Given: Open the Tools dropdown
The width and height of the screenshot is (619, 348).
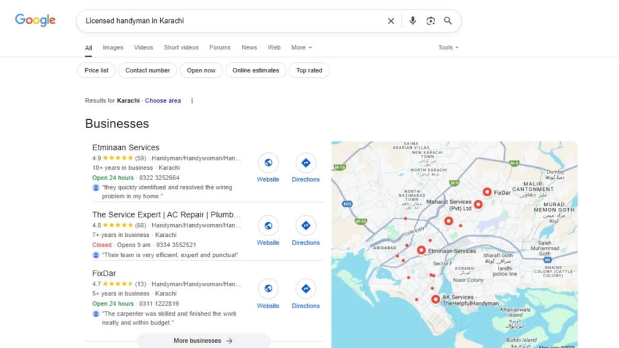Looking at the screenshot, I should pyautogui.click(x=448, y=47).
